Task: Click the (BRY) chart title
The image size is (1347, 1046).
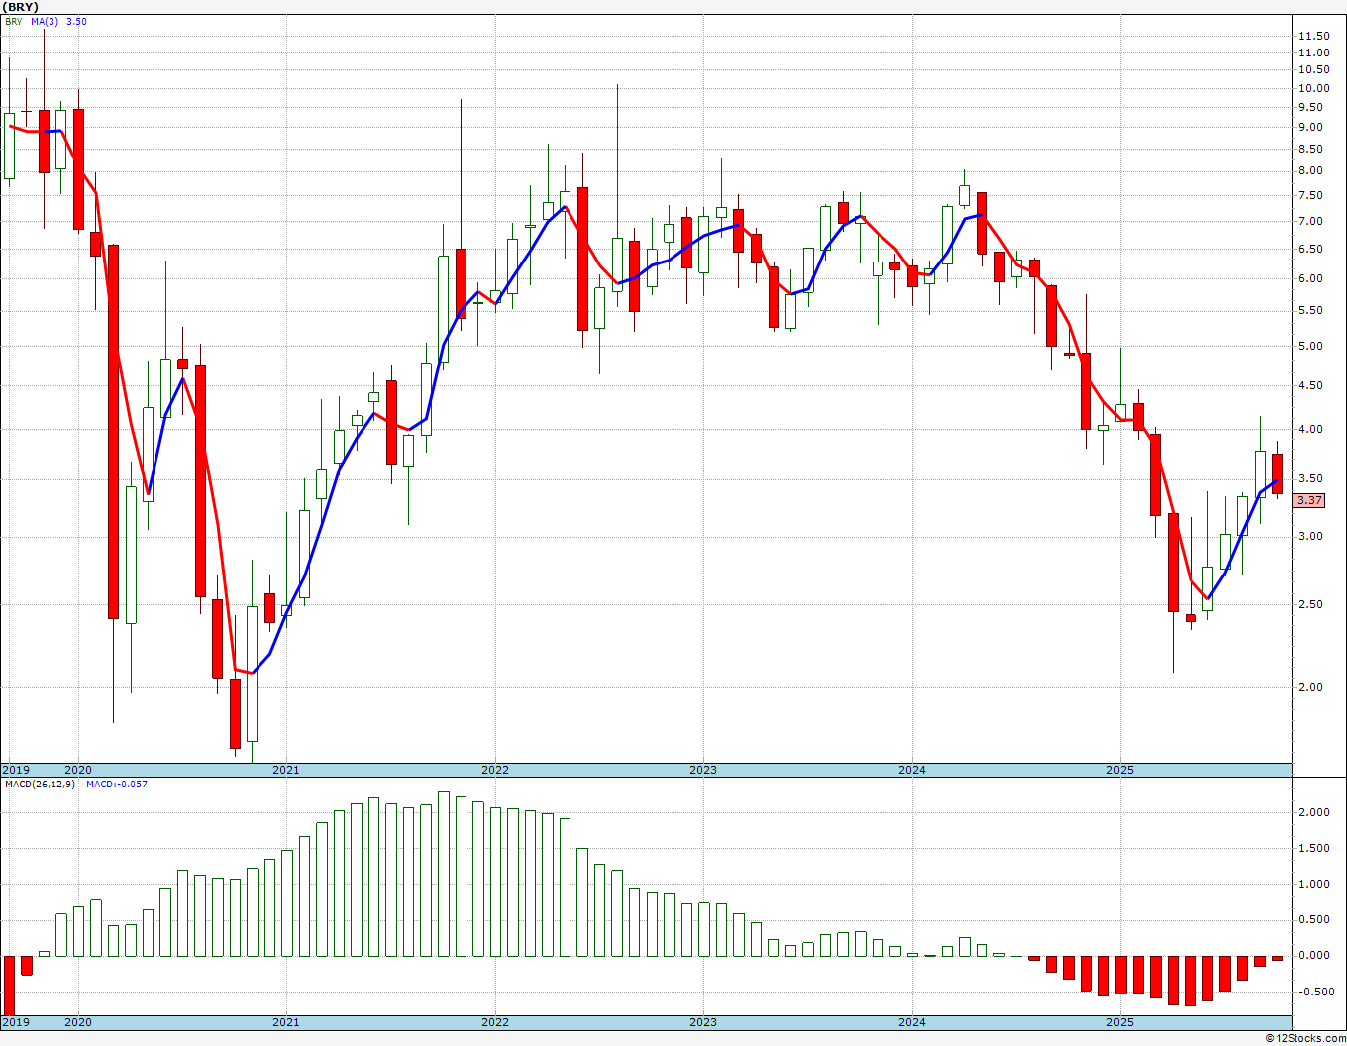Action: (22, 7)
